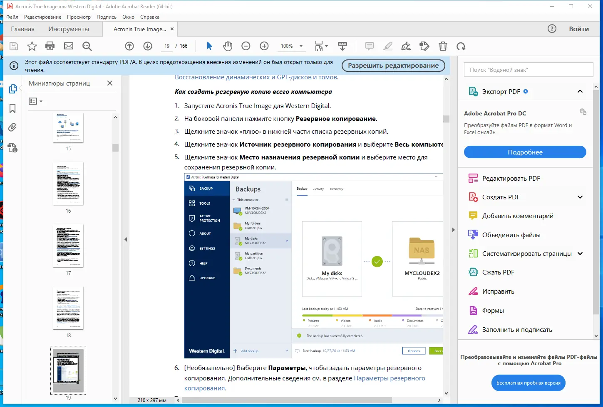Select the highlighter pen tool
Image resolution: width=603 pixels, height=407 pixels.
pyautogui.click(x=388, y=46)
